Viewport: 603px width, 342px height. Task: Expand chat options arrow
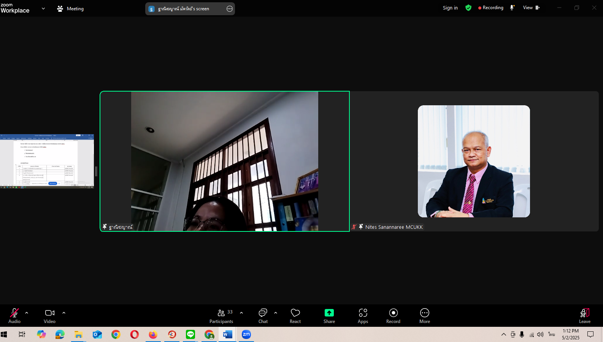pyautogui.click(x=276, y=313)
